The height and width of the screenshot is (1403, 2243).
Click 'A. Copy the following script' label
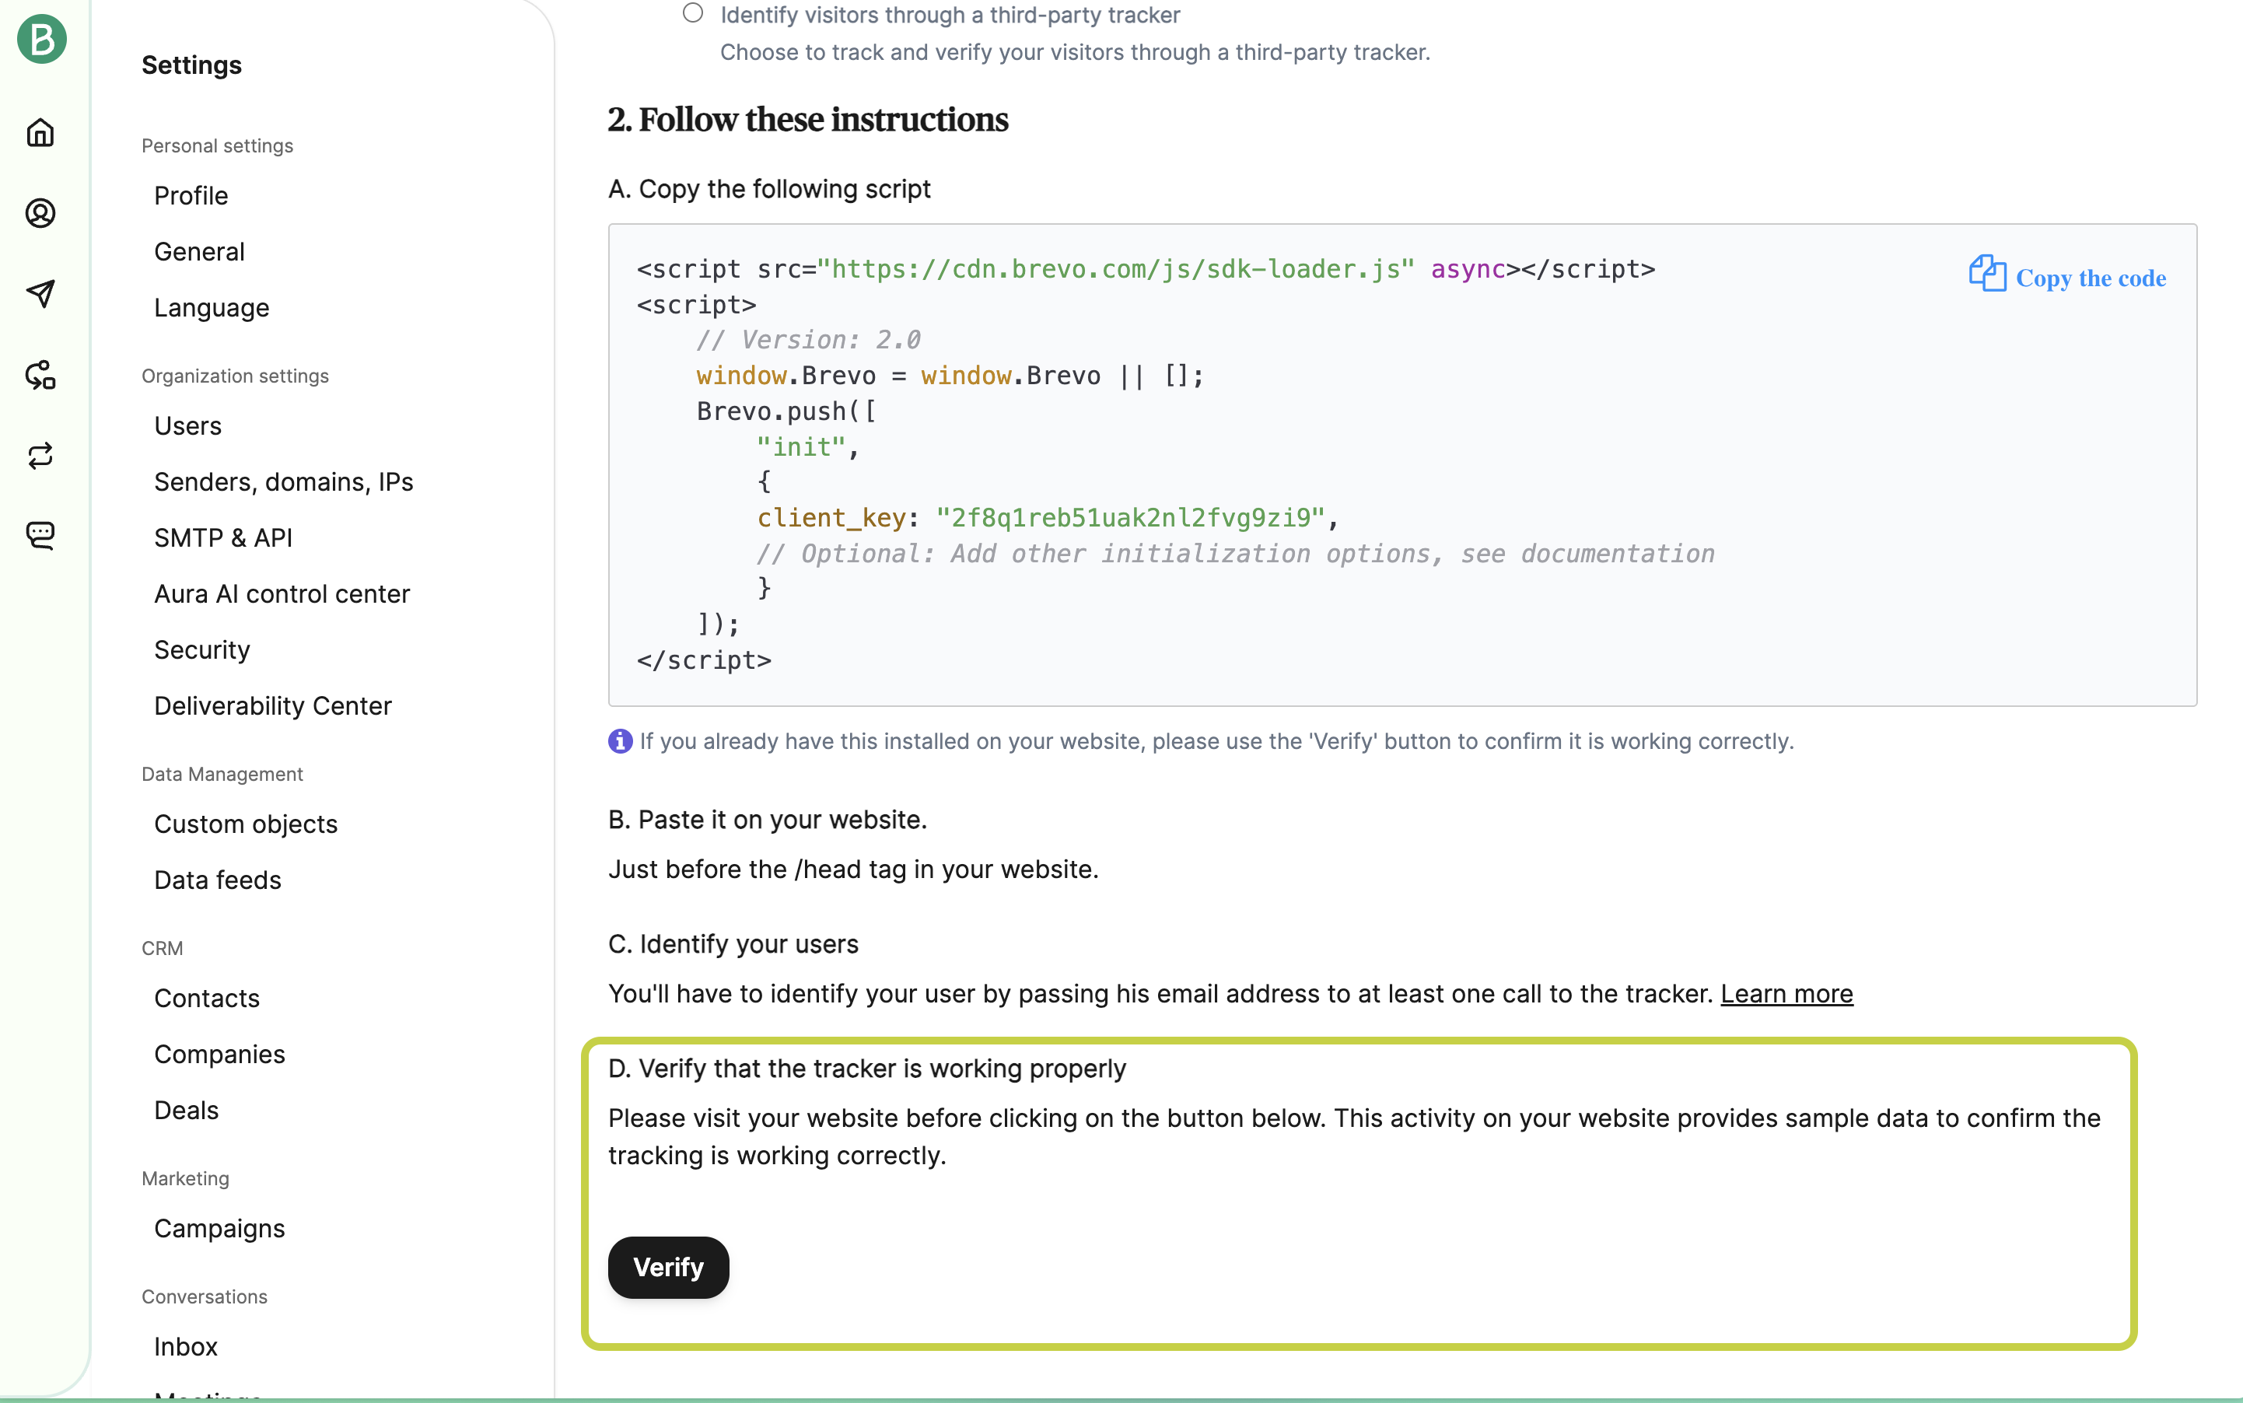[x=769, y=189]
